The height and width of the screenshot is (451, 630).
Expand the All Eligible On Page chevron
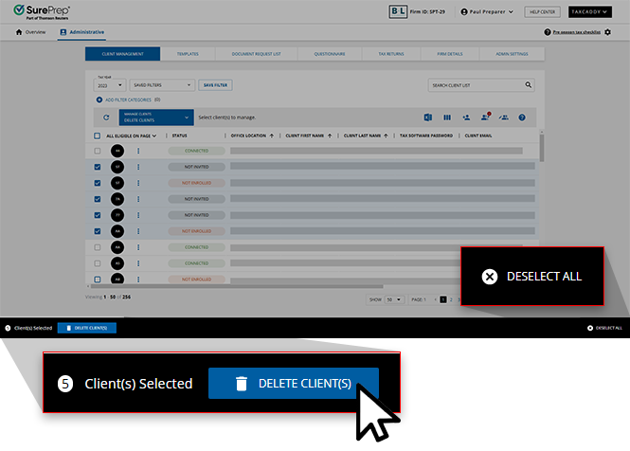[x=154, y=135]
